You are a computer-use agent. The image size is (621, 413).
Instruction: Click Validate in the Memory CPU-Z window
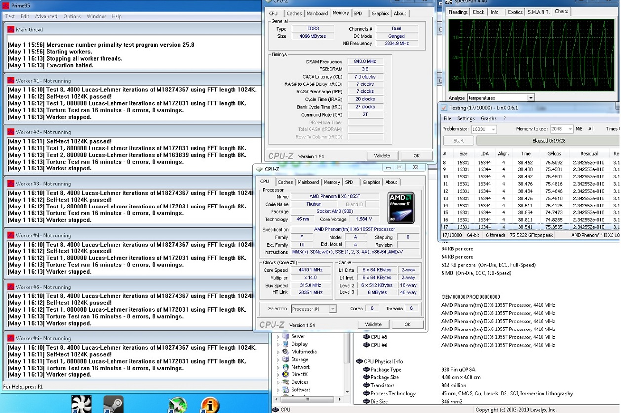point(382,156)
